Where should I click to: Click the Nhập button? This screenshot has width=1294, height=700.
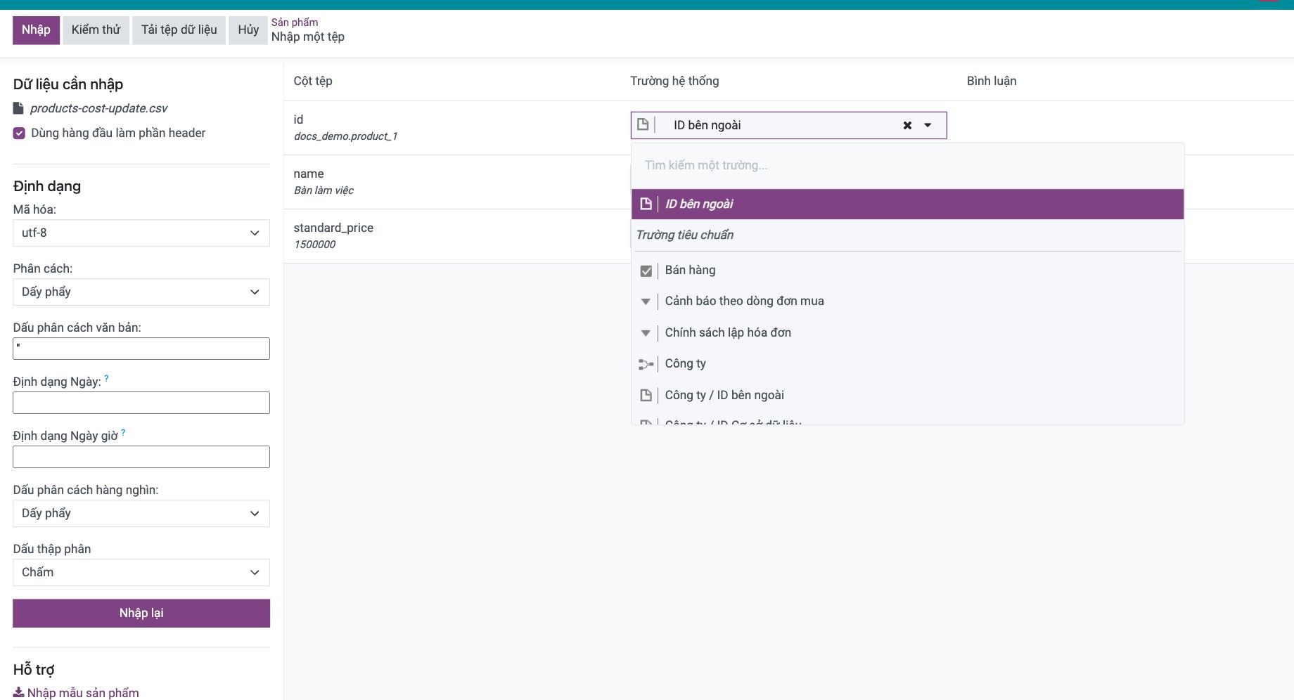[x=36, y=30]
